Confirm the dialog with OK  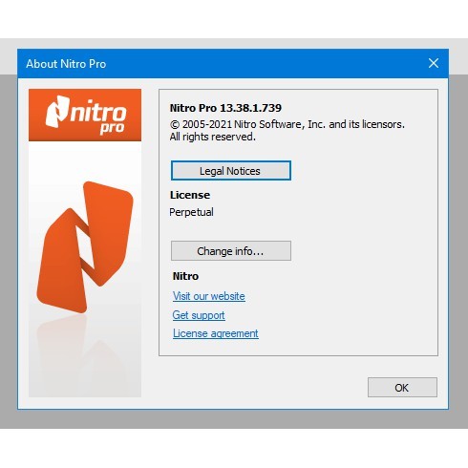402,388
